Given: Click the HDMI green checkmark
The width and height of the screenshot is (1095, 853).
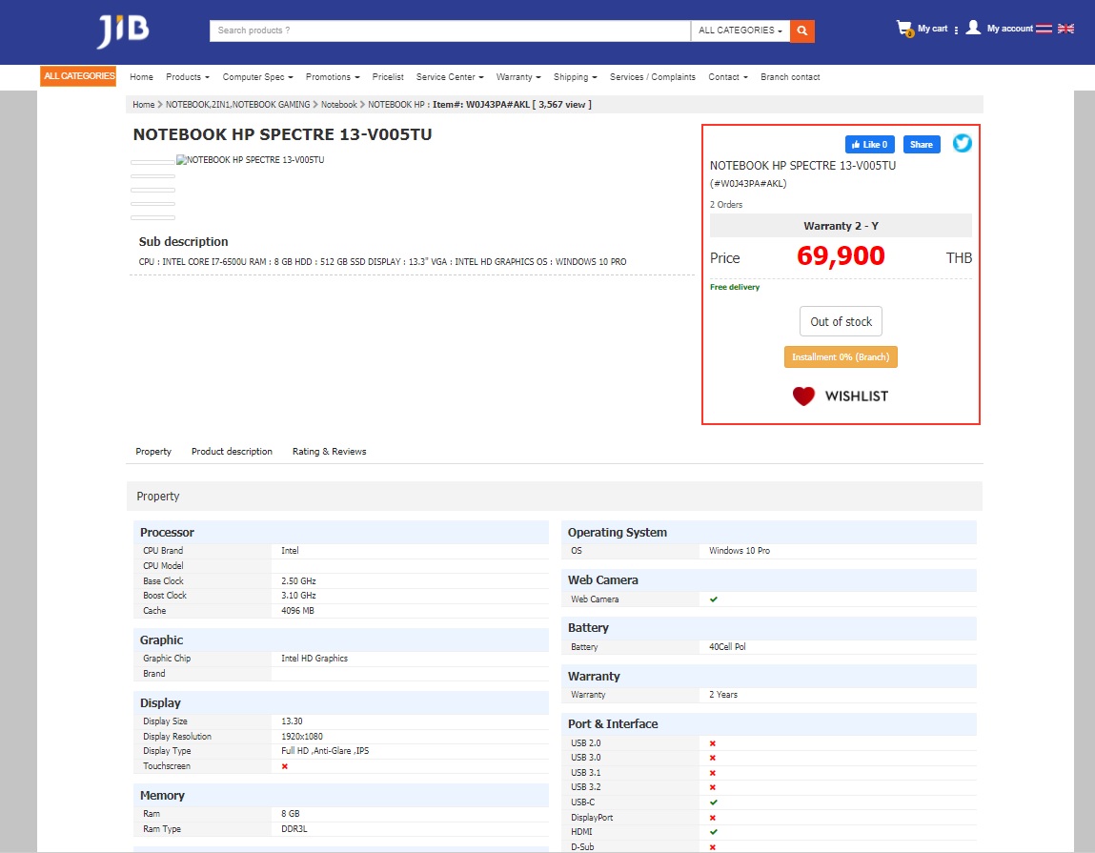Looking at the screenshot, I should 713,832.
